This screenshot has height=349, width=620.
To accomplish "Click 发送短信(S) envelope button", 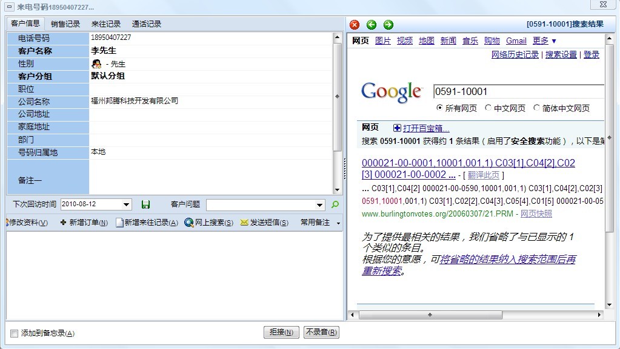I will (264, 223).
